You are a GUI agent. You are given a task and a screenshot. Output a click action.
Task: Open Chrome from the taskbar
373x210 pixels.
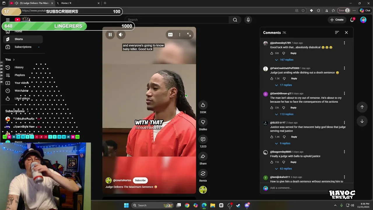pos(187,205)
